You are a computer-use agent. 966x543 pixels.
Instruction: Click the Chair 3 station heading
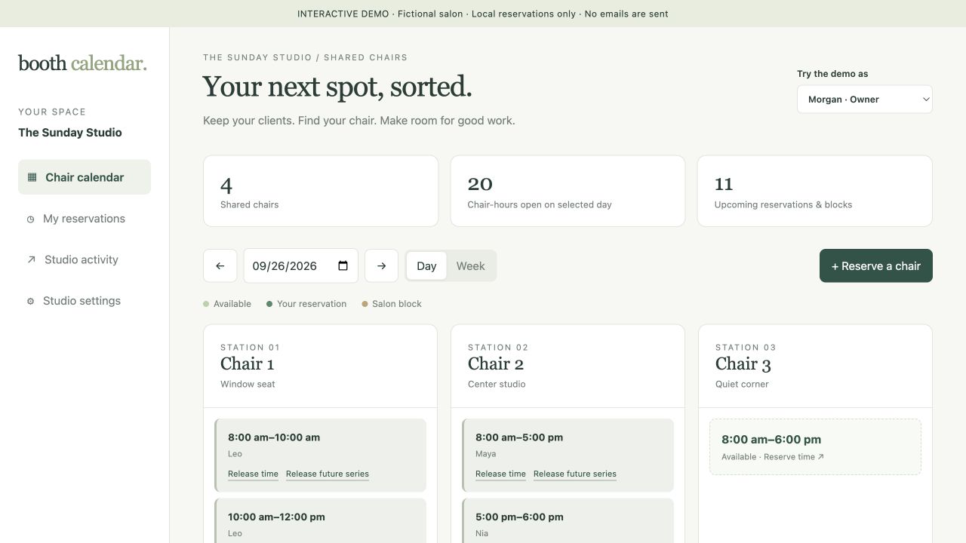pyautogui.click(x=743, y=364)
